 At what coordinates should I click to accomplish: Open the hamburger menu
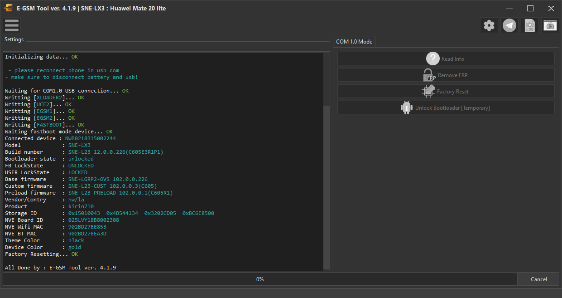pyautogui.click(x=12, y=25)
